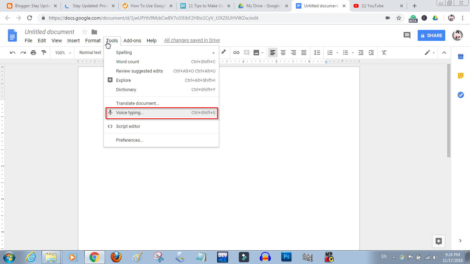Toggle center alignment
Image resolution: width=470 pixels, height=264 pixels.
[283, 52]
